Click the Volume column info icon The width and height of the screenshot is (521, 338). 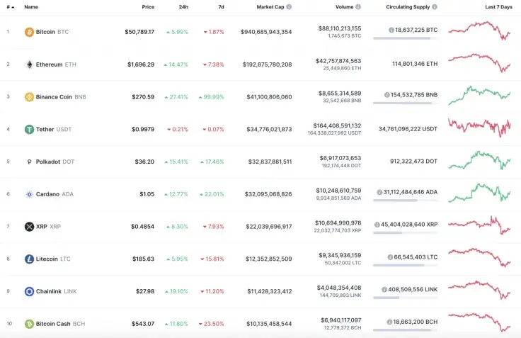(358, 6)
